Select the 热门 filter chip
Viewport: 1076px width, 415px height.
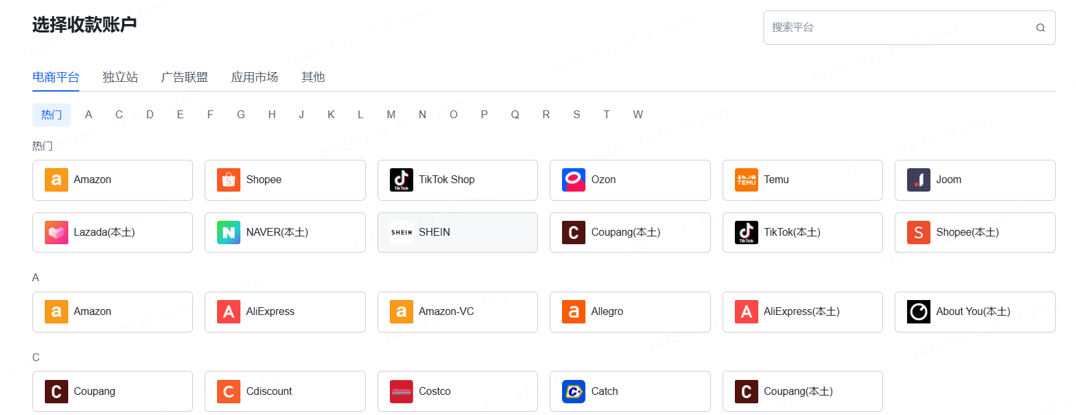click(x=51, y=115)
